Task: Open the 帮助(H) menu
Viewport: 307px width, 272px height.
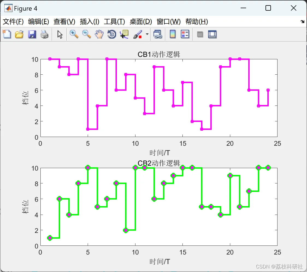Action: pyautogui.click(x=197, y=22)
